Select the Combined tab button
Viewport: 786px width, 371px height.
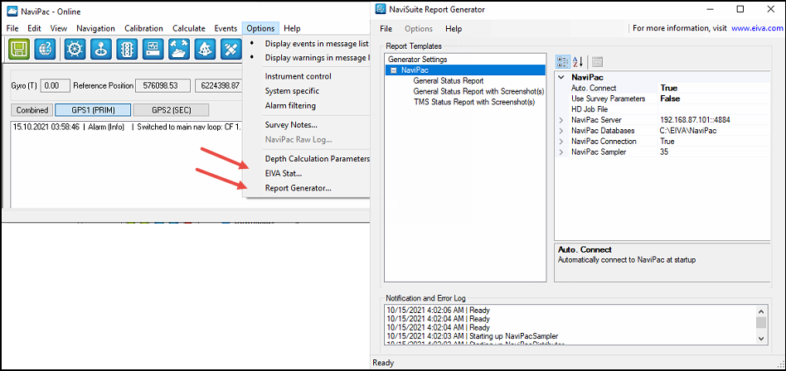tap(32, 110)
